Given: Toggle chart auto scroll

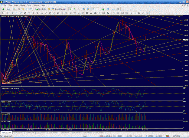Looking at the screenshot, I should pyautogui.click(x=93, y=9).
